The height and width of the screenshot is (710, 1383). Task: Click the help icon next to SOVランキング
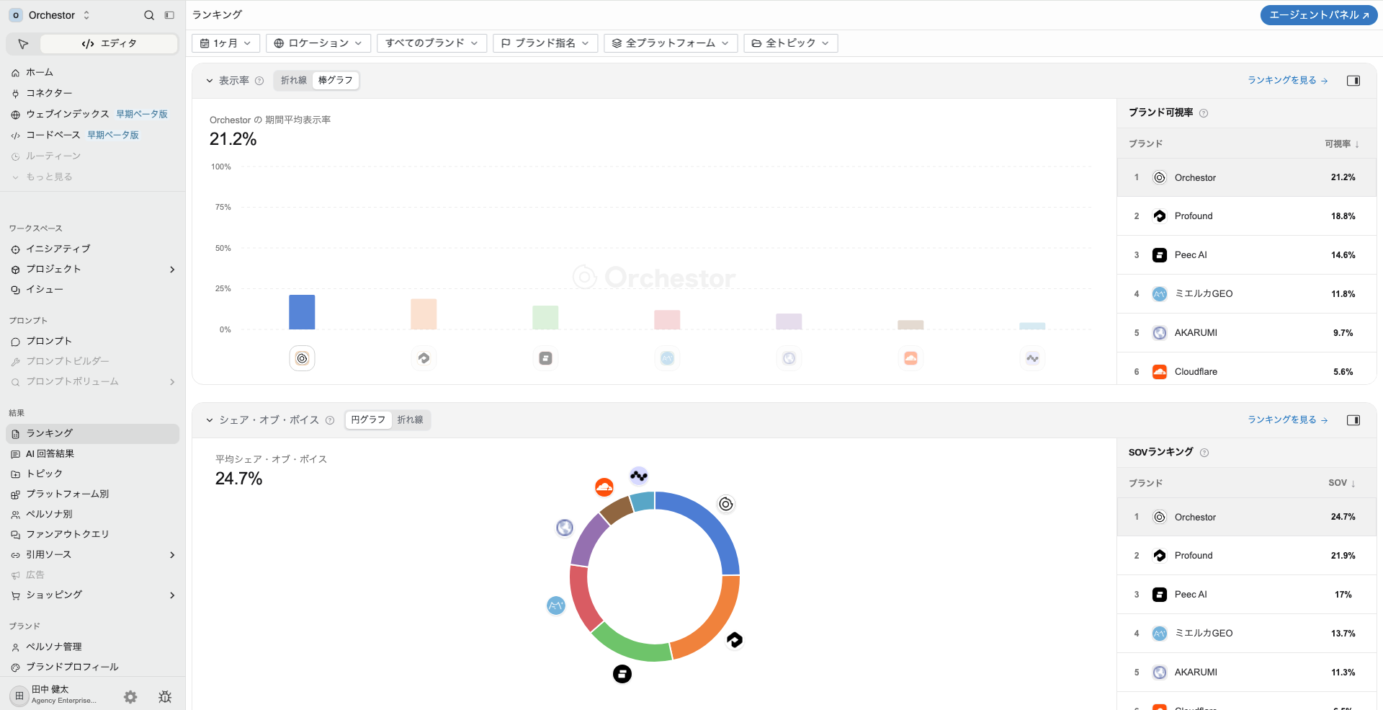pos(1204,453)
